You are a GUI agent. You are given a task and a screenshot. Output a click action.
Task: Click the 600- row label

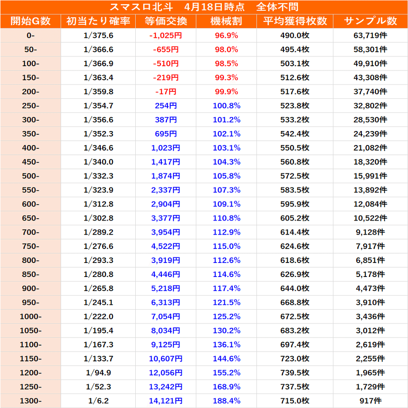[x=30, y=204]
